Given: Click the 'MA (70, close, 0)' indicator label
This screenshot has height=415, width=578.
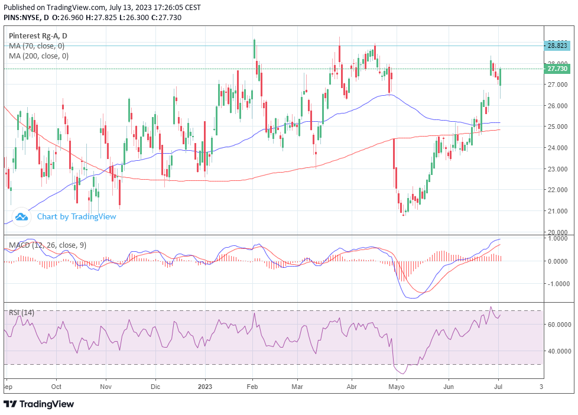Looking at the screenshot, I should pos(37,46).
